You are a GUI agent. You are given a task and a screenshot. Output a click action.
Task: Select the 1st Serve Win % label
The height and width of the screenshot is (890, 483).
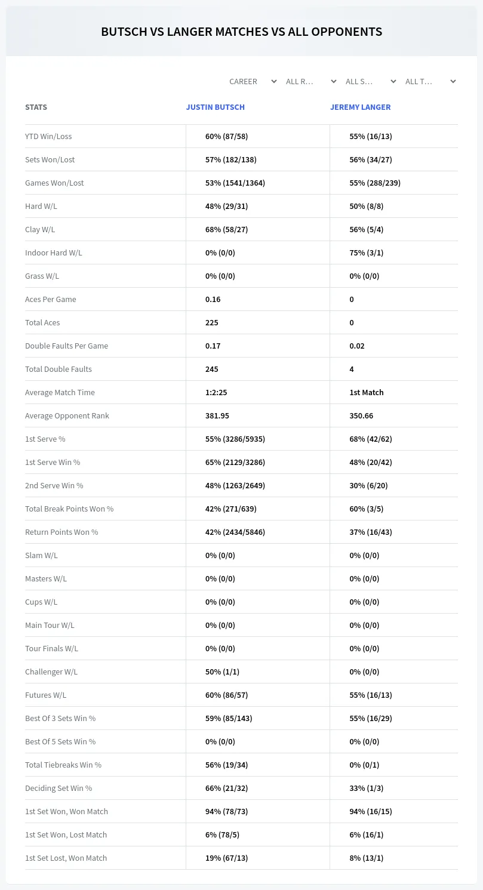53,462
